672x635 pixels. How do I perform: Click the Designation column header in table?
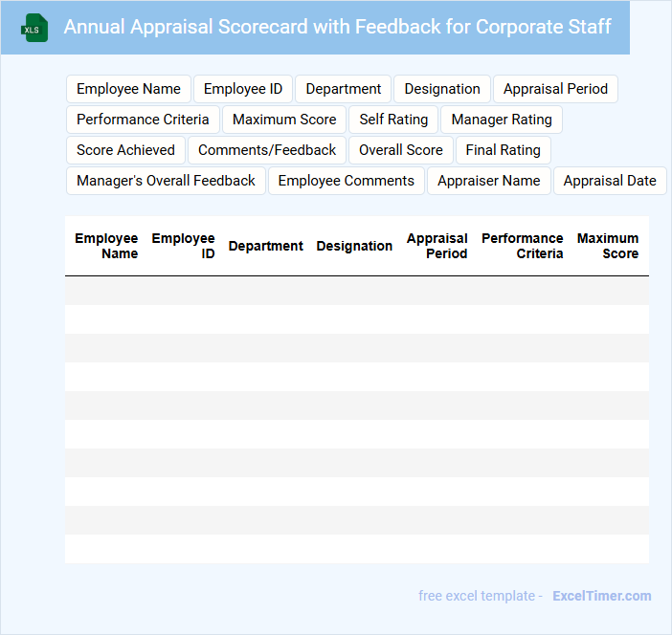point(354,246)
